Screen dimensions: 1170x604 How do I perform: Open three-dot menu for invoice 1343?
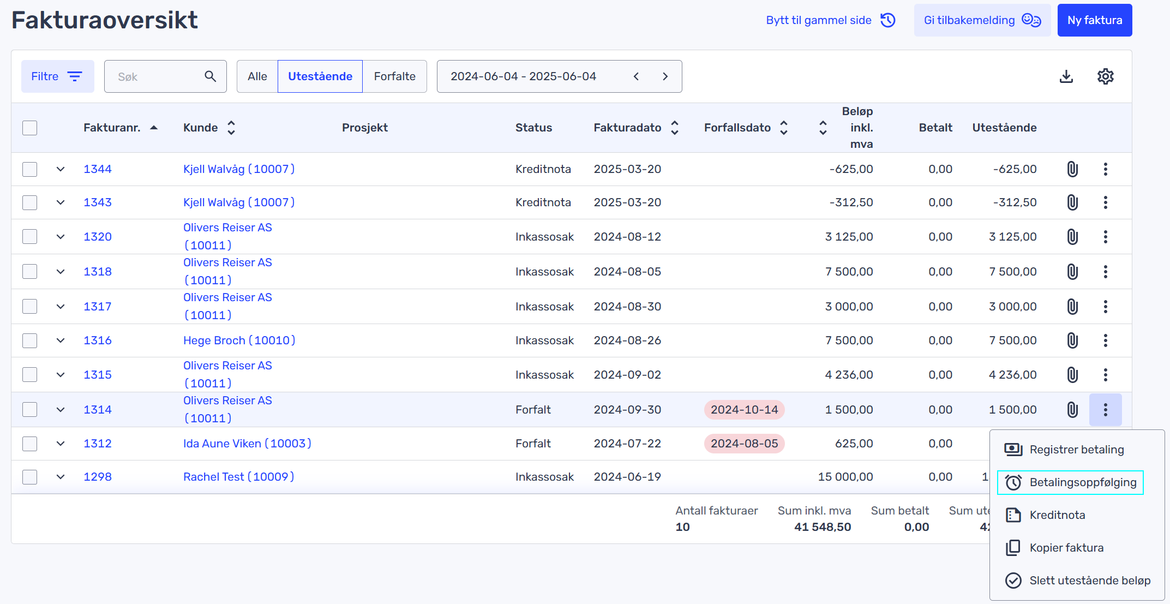click(1105, 202)
